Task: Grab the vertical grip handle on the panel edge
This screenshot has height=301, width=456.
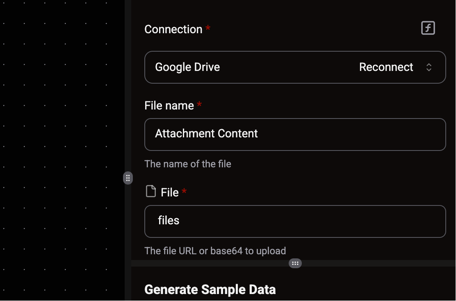Action: tap(128, 178)
